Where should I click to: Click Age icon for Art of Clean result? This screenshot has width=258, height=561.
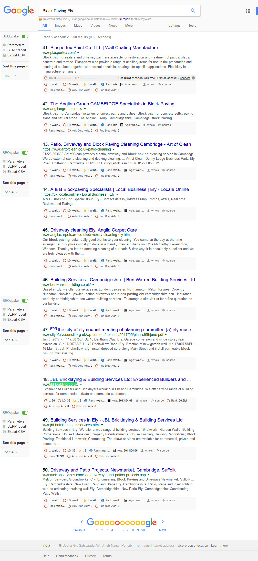126,170
